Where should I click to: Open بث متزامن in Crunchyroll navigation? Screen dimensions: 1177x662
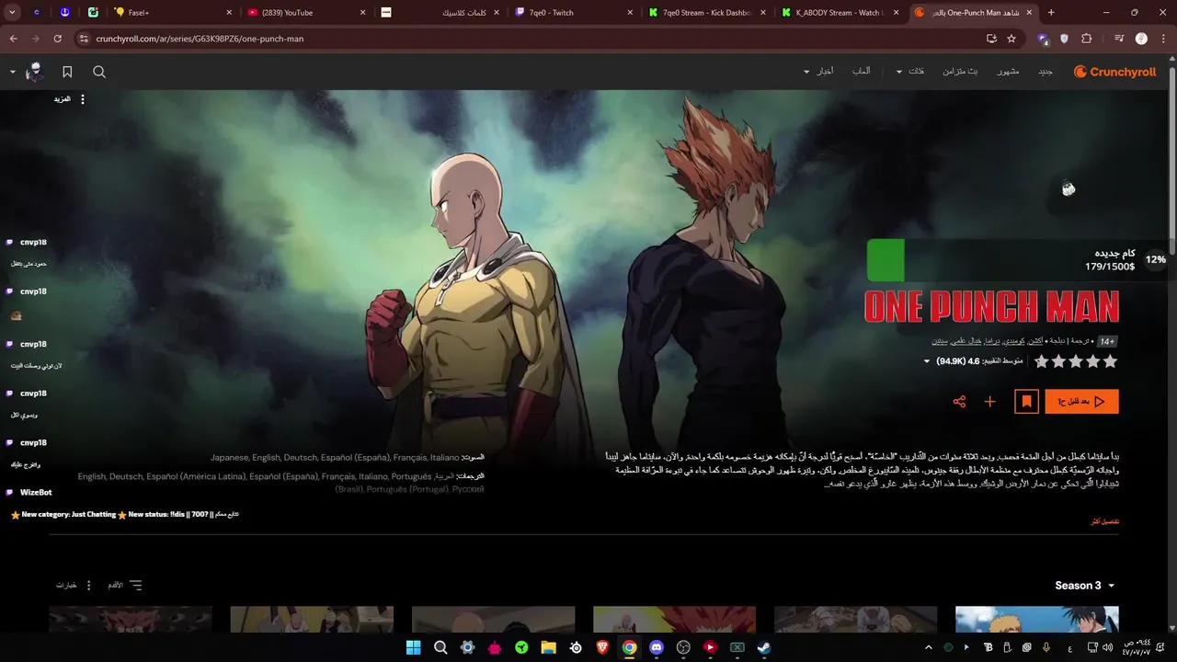coord(960,72)
